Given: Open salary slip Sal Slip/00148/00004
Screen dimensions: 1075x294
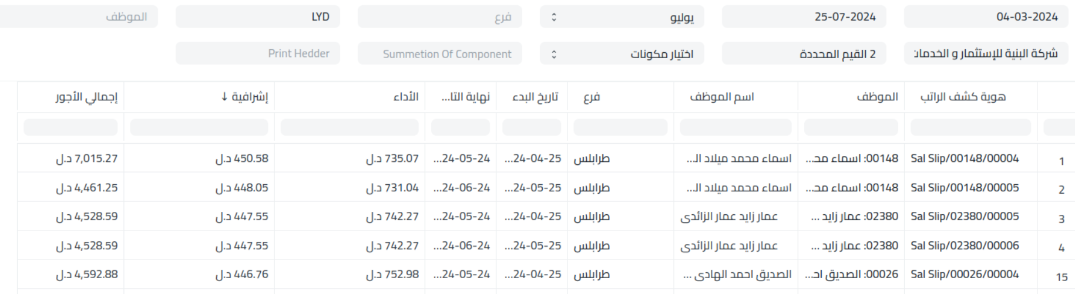Looking at the screenshot, I should (965, 158).
